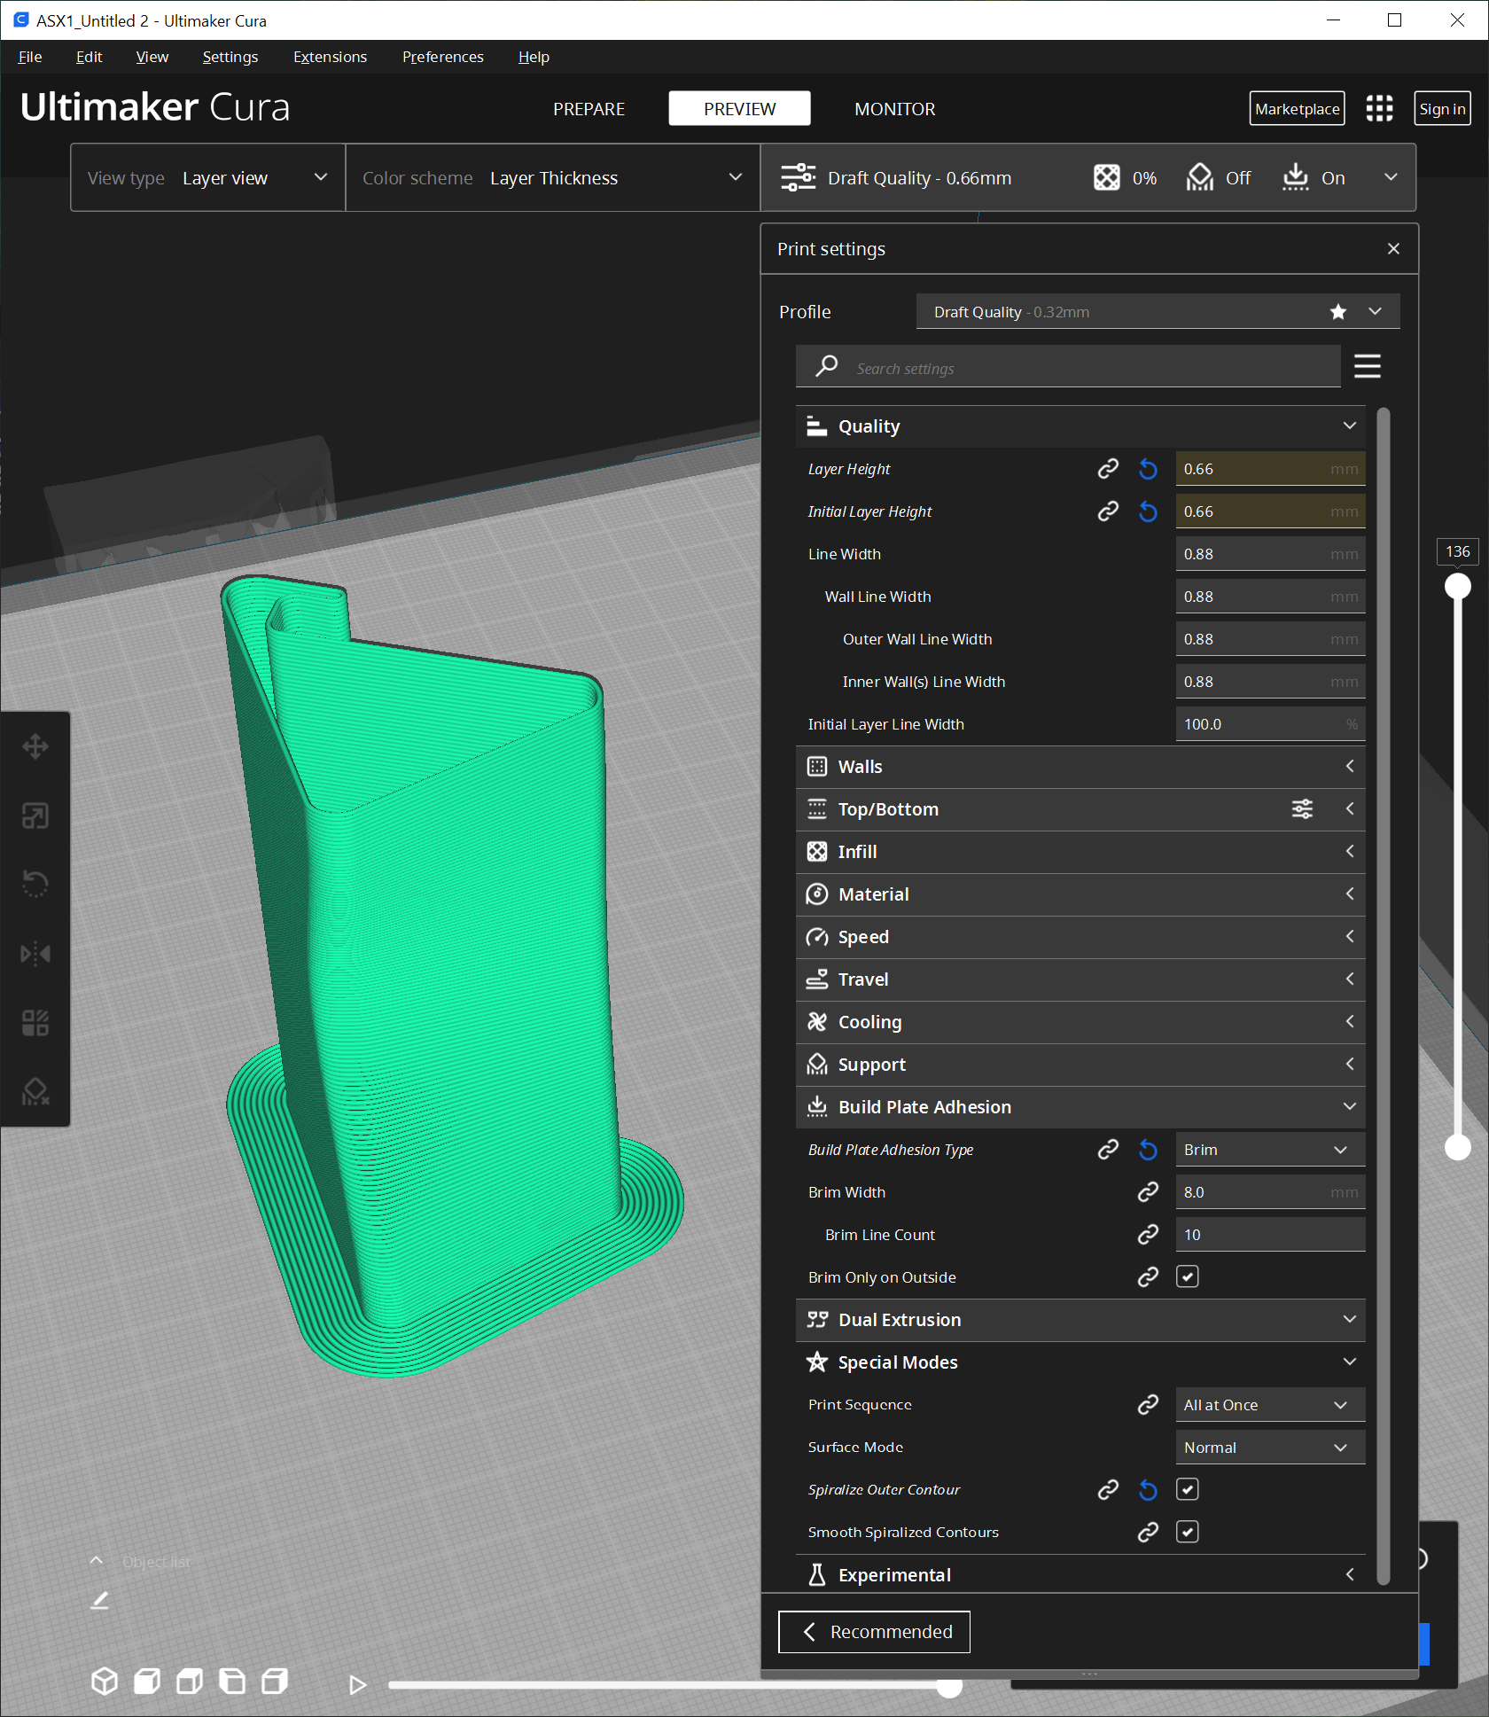Expand the Infill section

pyautogui.click(x=1080, y=852)
